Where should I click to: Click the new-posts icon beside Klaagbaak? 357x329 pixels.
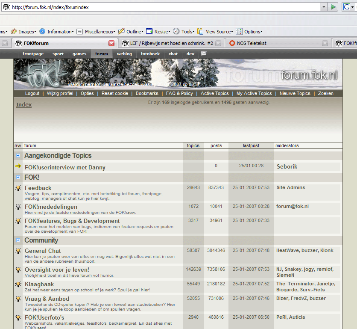[18, 284]
